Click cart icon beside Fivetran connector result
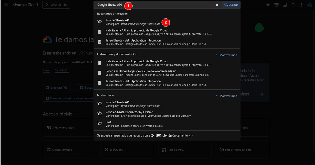 click(x=100, y=114)
